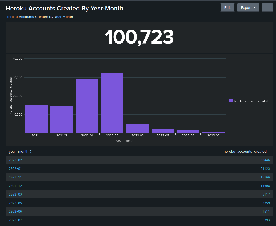Image resolution: width=276 pixels, height=226 pixels.
Task: Open the 2022-06 table row link
Action: [15, 211]
